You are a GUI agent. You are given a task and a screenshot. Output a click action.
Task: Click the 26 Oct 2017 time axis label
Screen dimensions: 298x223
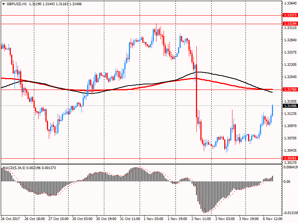point(10,219)
